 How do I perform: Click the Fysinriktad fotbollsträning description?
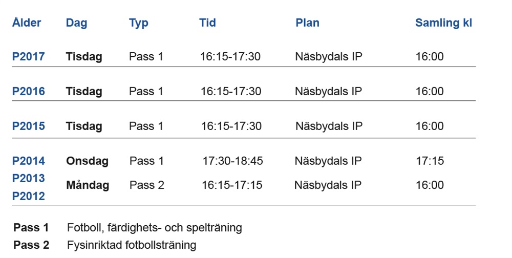pyautogui.click(x=132, y=245)
